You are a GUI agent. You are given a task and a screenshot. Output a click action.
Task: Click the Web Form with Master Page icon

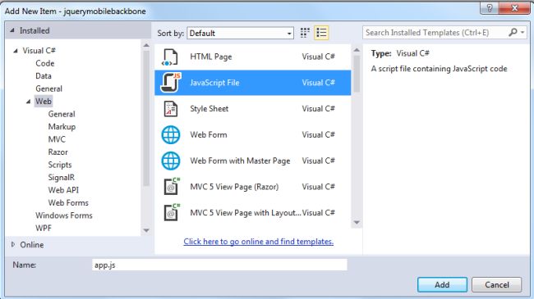(170, 161)
